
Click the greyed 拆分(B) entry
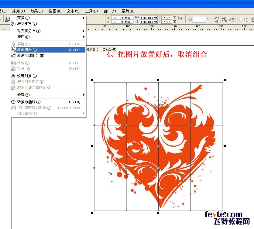[48, 69]
